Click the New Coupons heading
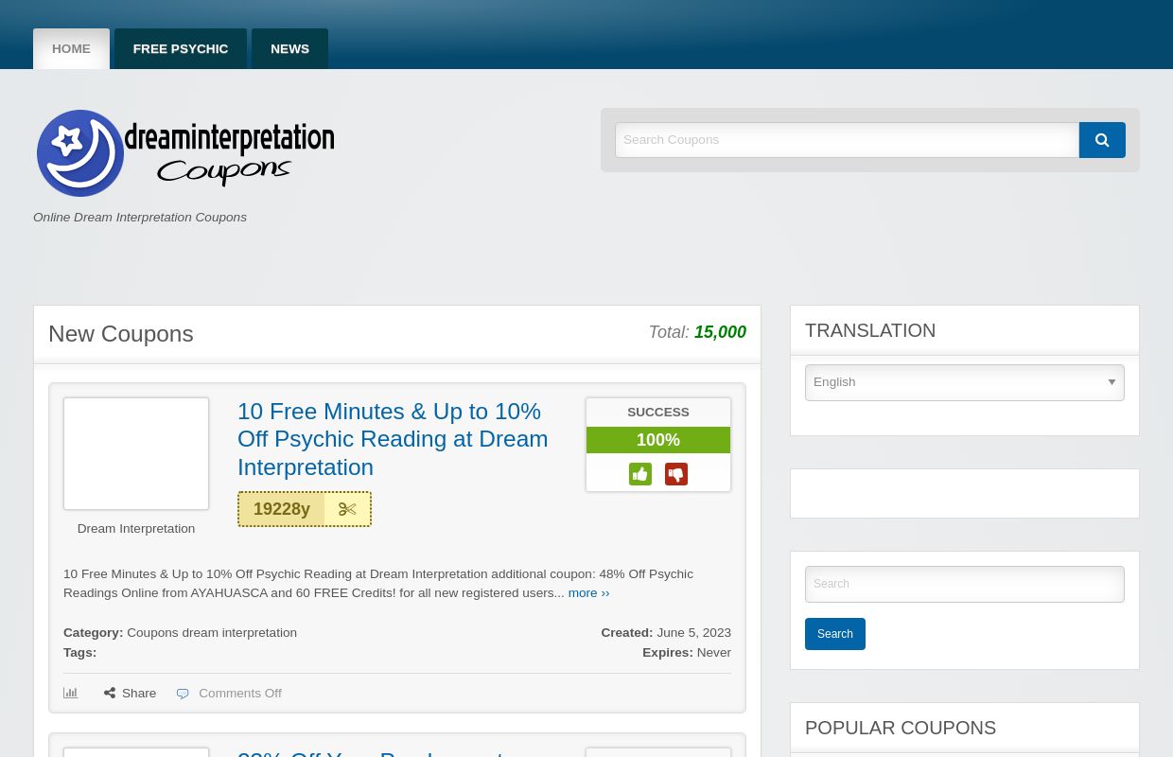 pyautogui.click(x=121, y=334)
